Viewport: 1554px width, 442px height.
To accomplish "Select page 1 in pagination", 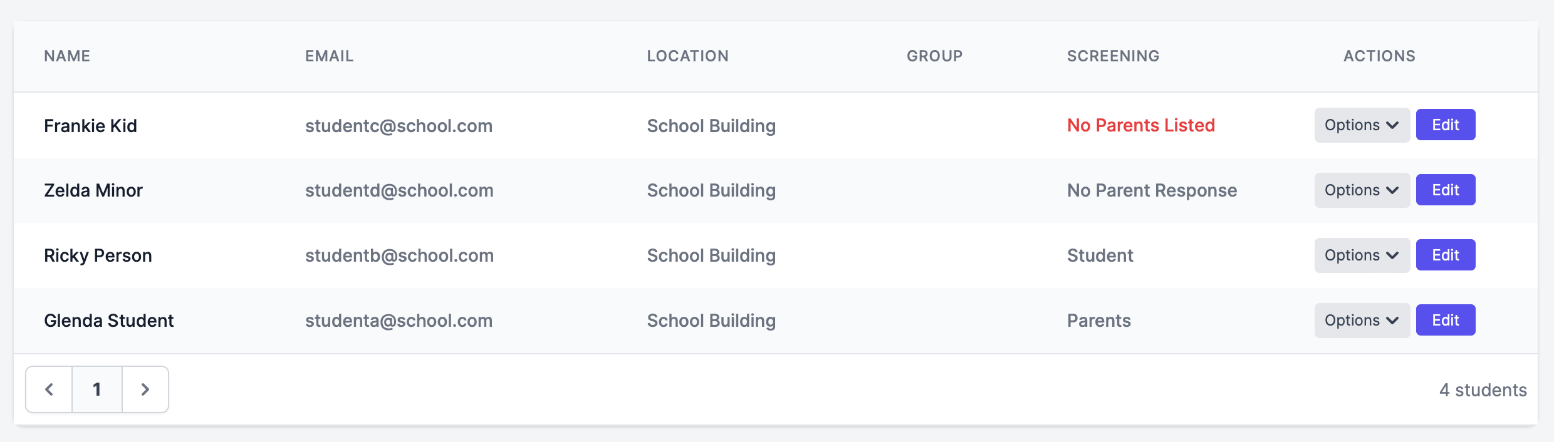I will click(x=97, y=389).
